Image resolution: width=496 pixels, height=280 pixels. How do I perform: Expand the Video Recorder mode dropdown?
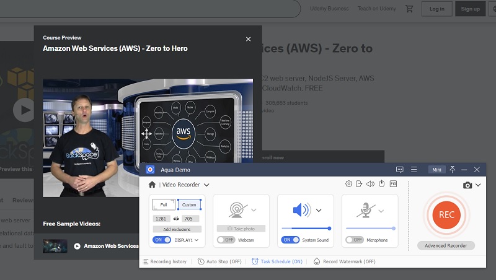206,185
